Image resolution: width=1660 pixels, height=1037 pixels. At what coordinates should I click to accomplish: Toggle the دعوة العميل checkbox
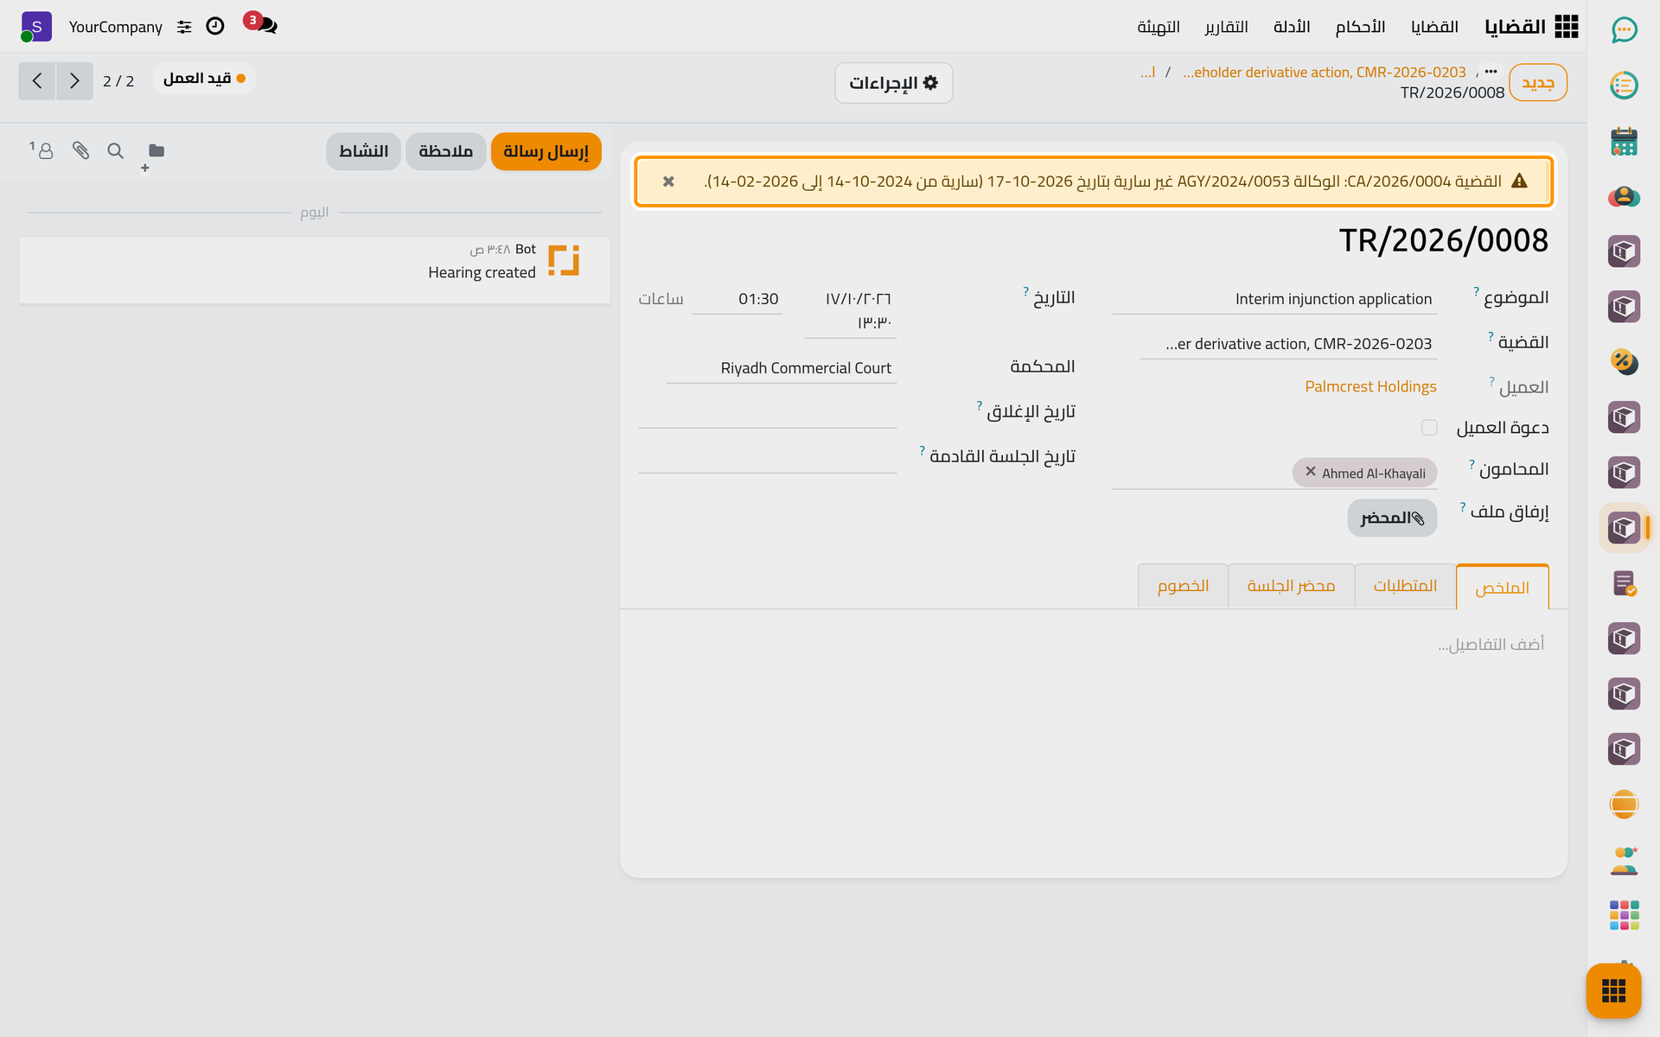(x=1429, y=428)
